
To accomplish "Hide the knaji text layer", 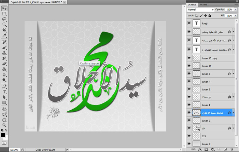I will 189,23.
